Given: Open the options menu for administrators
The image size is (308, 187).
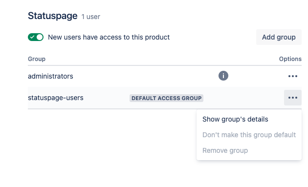Looking at the screenshot, I should [x=293, y=76].
